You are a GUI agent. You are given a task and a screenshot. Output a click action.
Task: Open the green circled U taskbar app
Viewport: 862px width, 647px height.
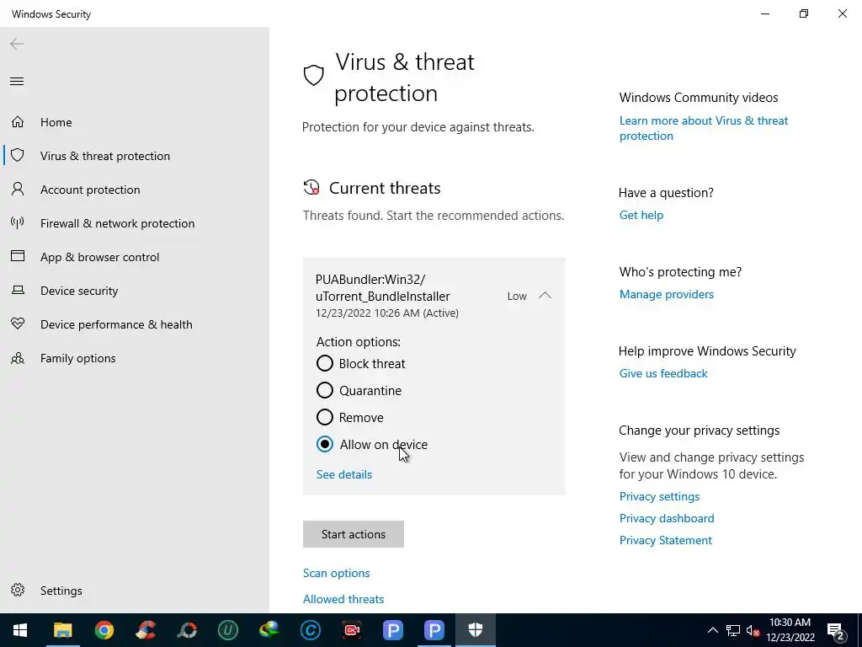click(x=227, y=630)
